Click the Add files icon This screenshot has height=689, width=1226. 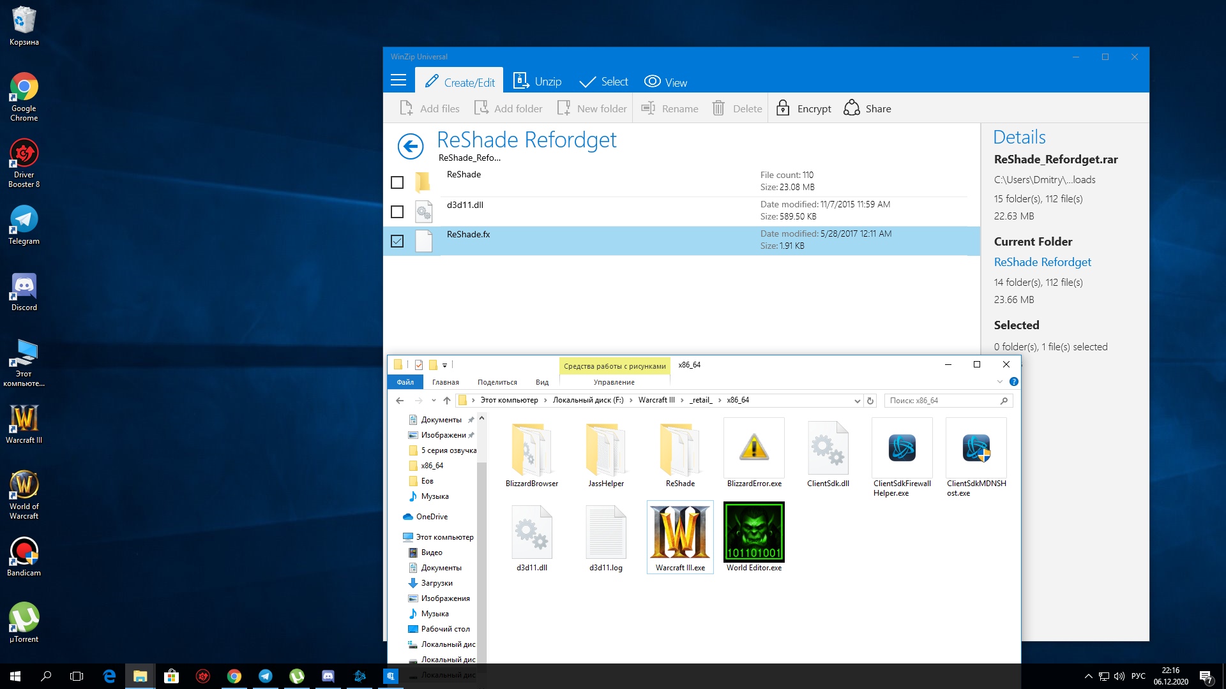click(406, 108)
